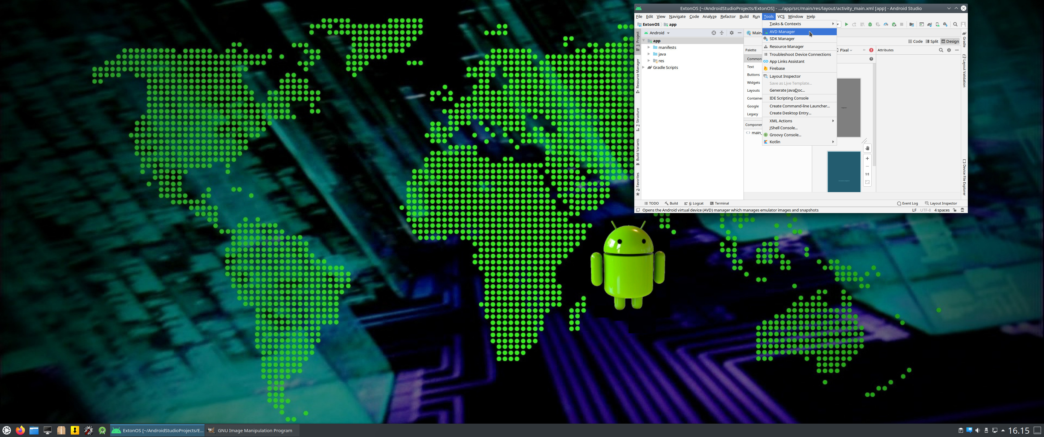Click the blueprint layout preview
1044x437 pixels.
tap(844, 172)
